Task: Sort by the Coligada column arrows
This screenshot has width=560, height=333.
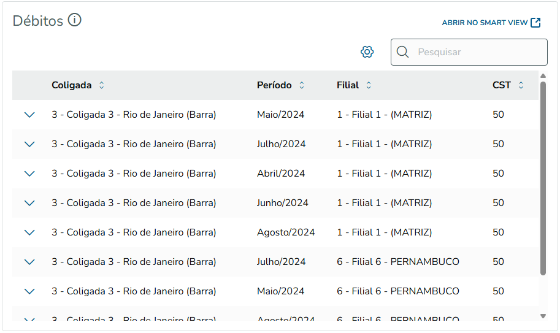Action: point(102,85)
